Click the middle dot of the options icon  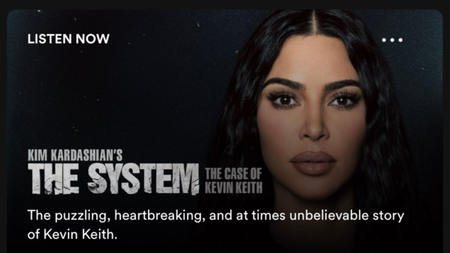pyautogui.click(x=392, y=40)
